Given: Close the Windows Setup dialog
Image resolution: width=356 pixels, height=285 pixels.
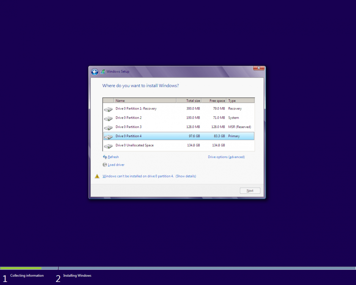Looking at the screenshot, I should [x=258, y=68].
